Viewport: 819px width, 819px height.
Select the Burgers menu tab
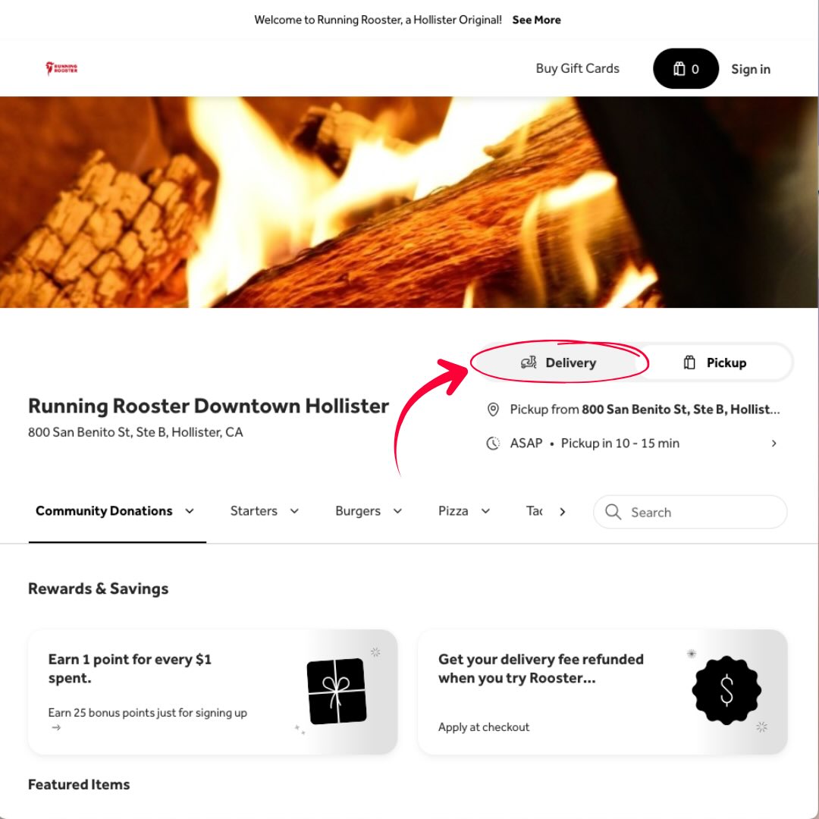point(358,511)
